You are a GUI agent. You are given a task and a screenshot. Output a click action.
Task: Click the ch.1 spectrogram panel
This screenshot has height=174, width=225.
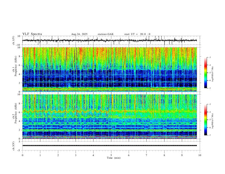pos(110,69)
